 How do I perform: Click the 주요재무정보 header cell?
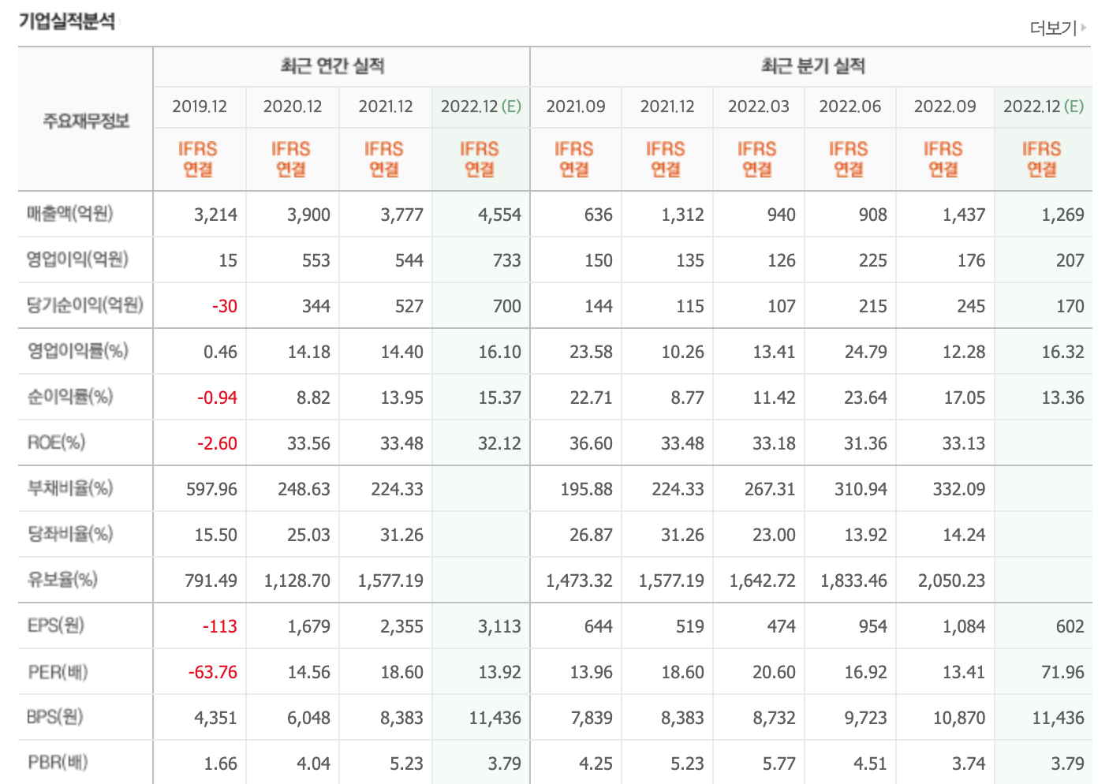tap(85, 121)
